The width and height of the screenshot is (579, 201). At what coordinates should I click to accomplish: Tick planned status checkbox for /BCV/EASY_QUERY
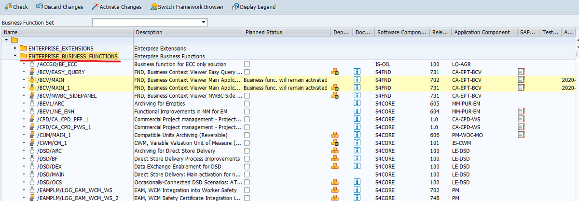pyautogui.click(x=247, y=72)
